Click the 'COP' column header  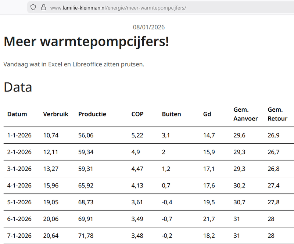(137, 114)
